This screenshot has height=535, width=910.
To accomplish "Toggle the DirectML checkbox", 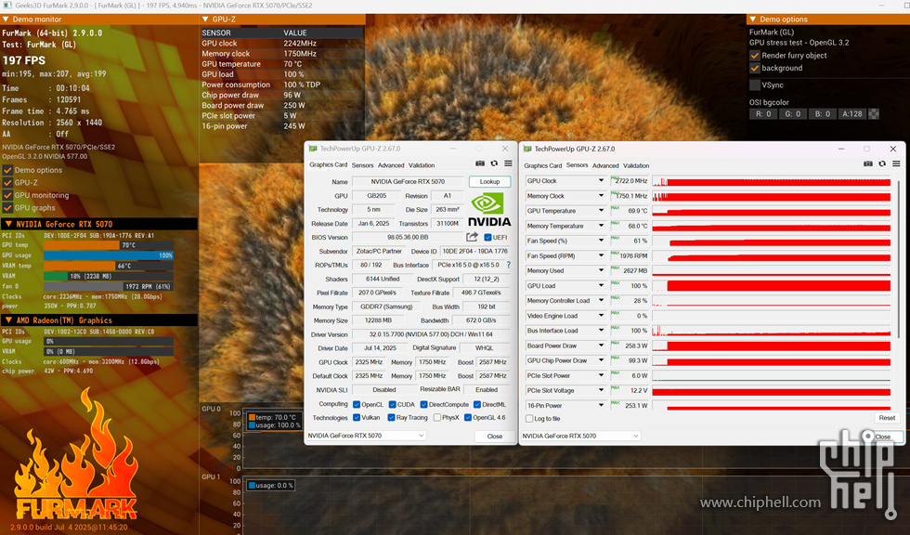I will click(x=476, y=404).
